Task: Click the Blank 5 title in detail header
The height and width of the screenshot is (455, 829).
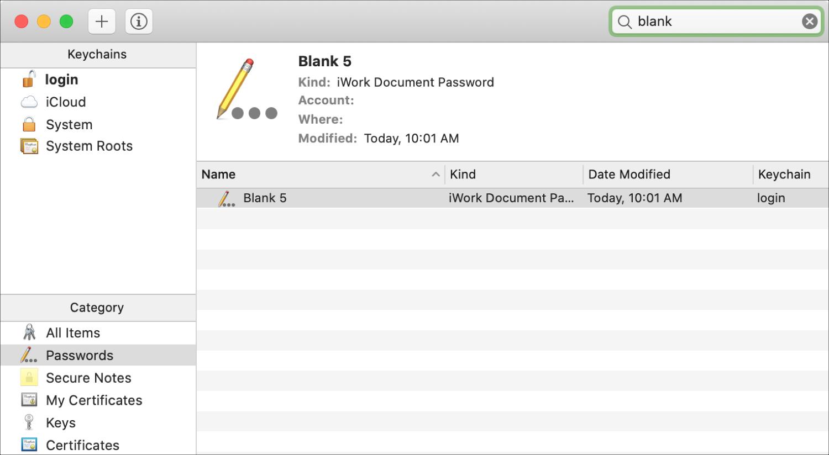Action: tap(325, 61)
